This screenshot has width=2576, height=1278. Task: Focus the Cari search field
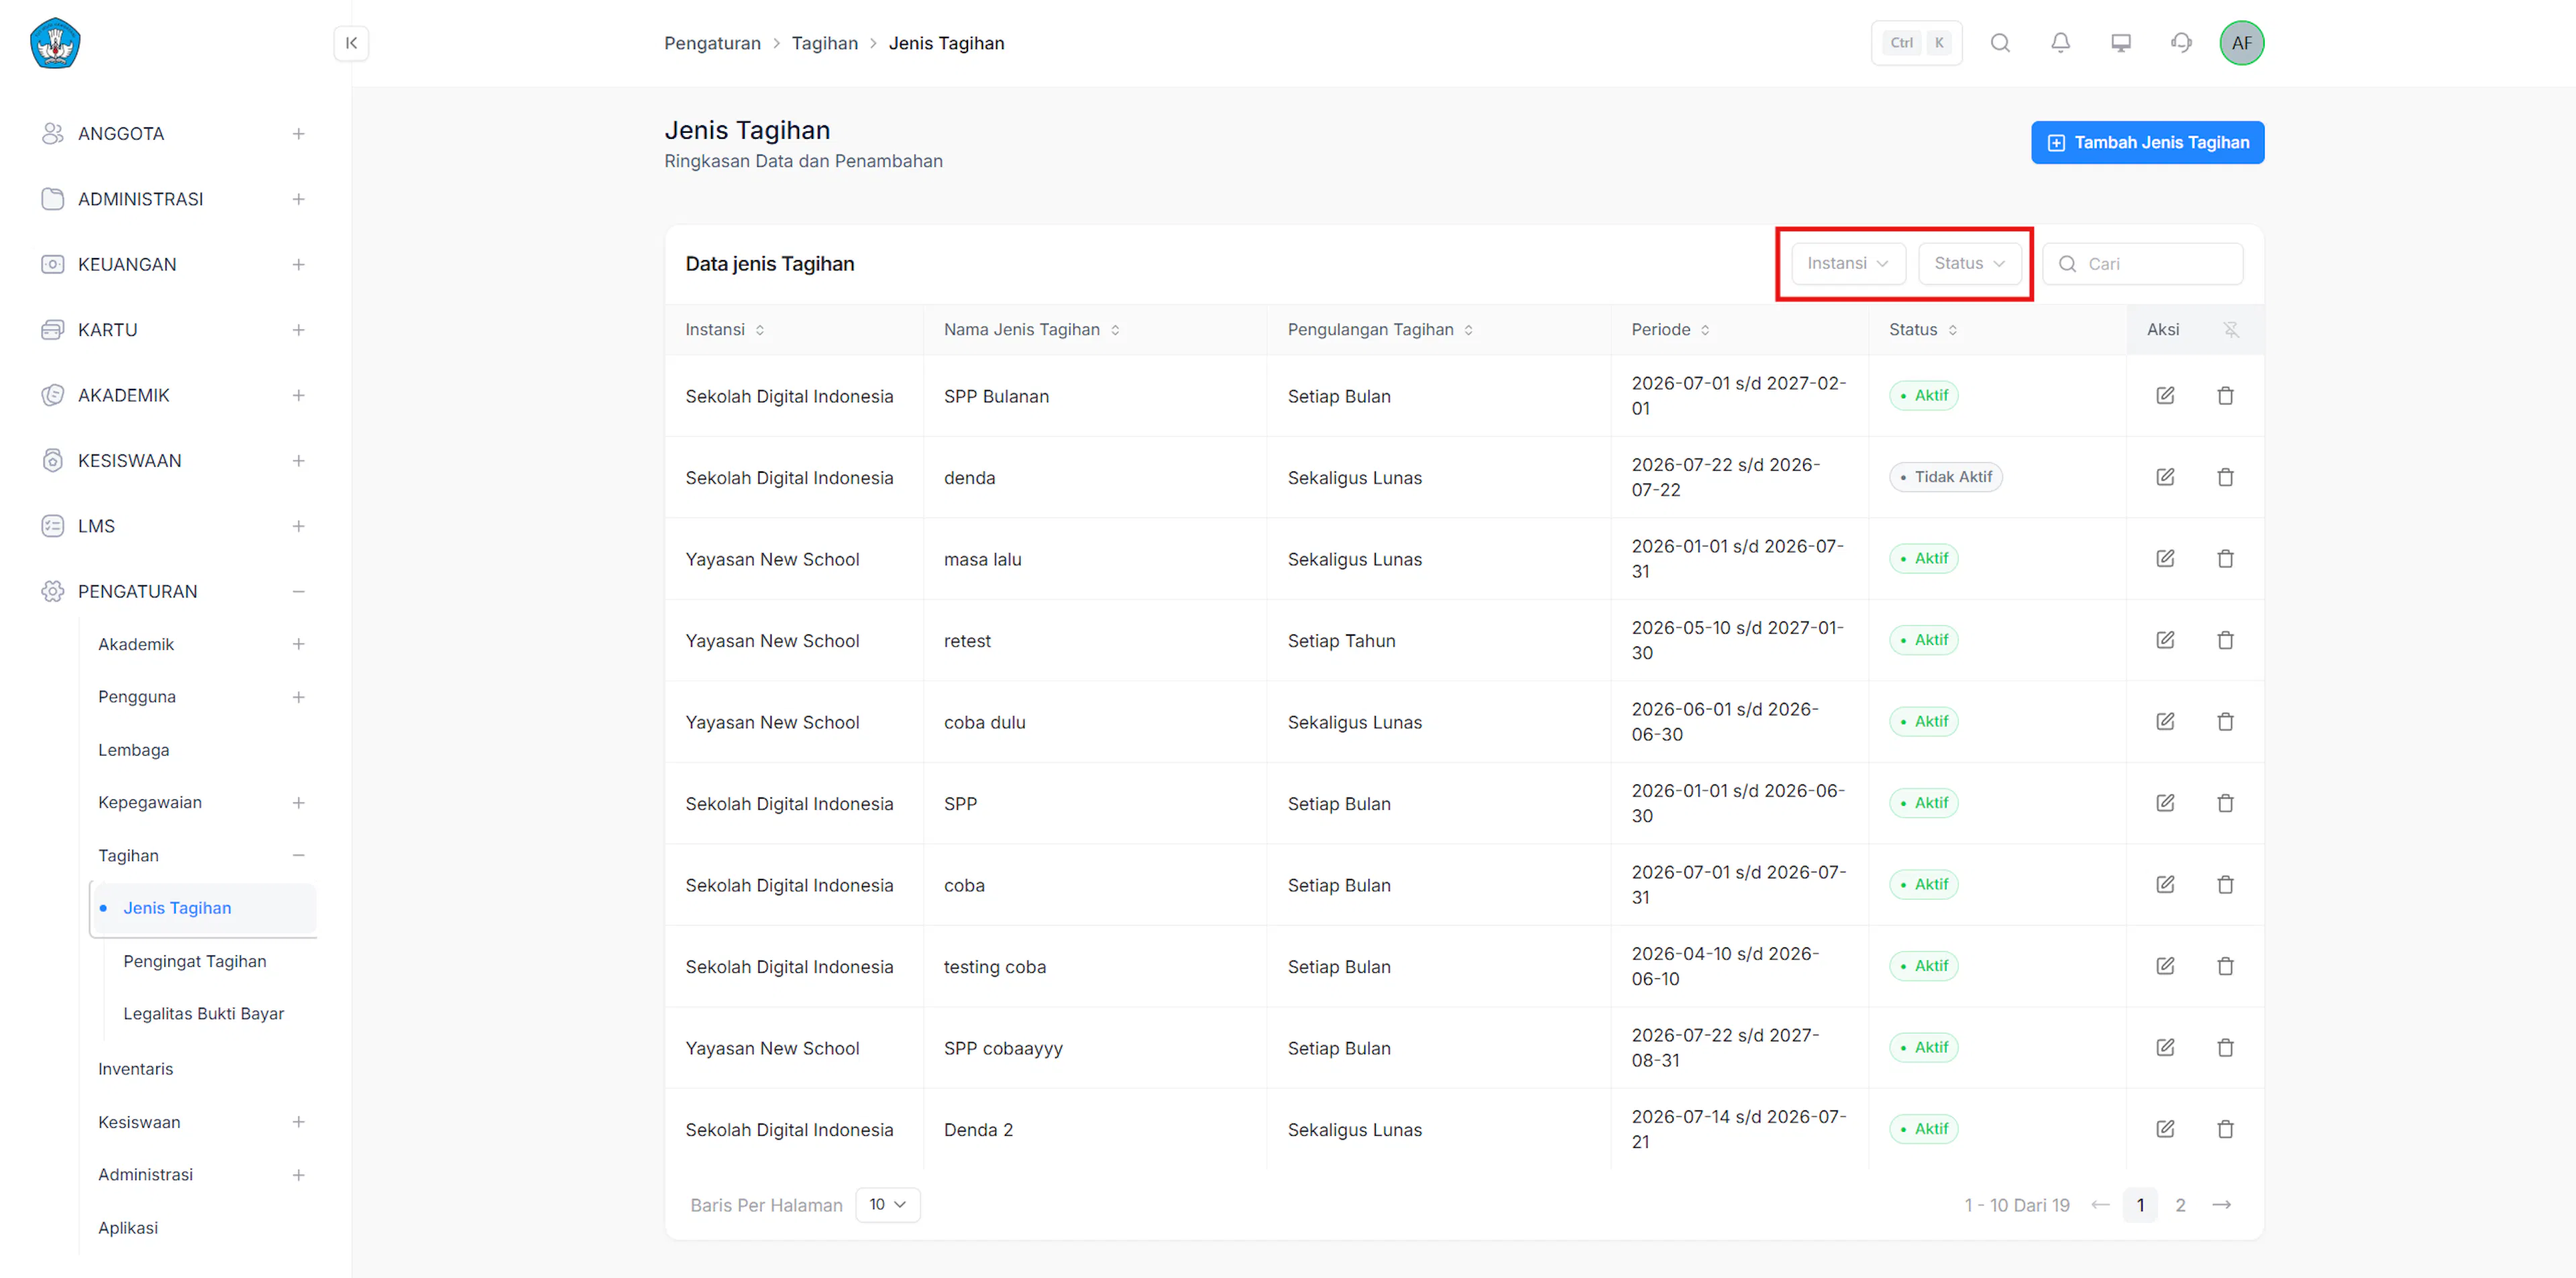coord(2142,264)
